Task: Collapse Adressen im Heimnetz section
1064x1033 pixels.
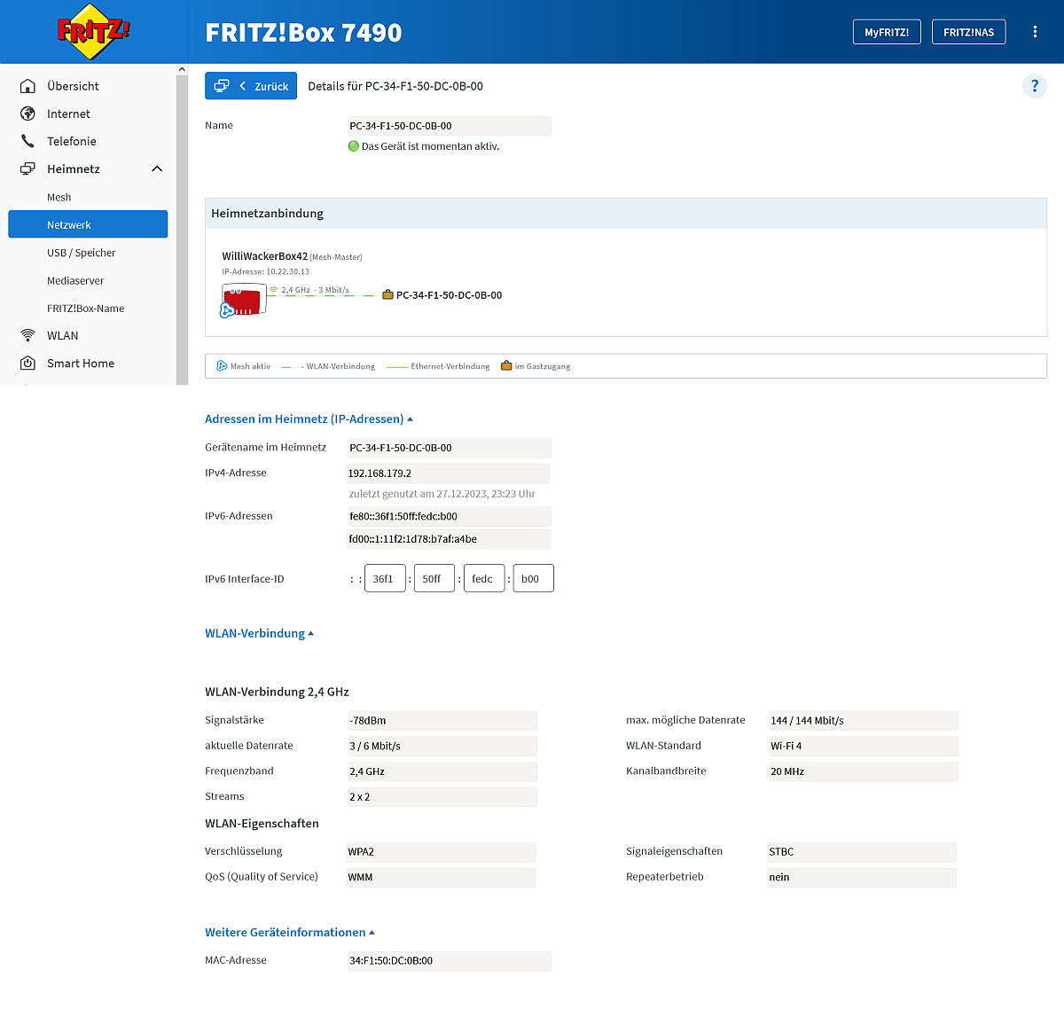Action: (309, 419)
